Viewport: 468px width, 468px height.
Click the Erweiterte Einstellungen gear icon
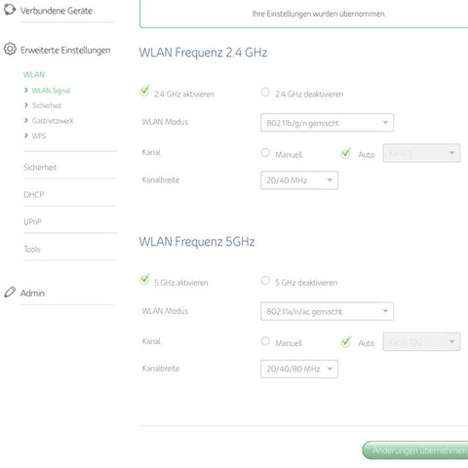10,49
